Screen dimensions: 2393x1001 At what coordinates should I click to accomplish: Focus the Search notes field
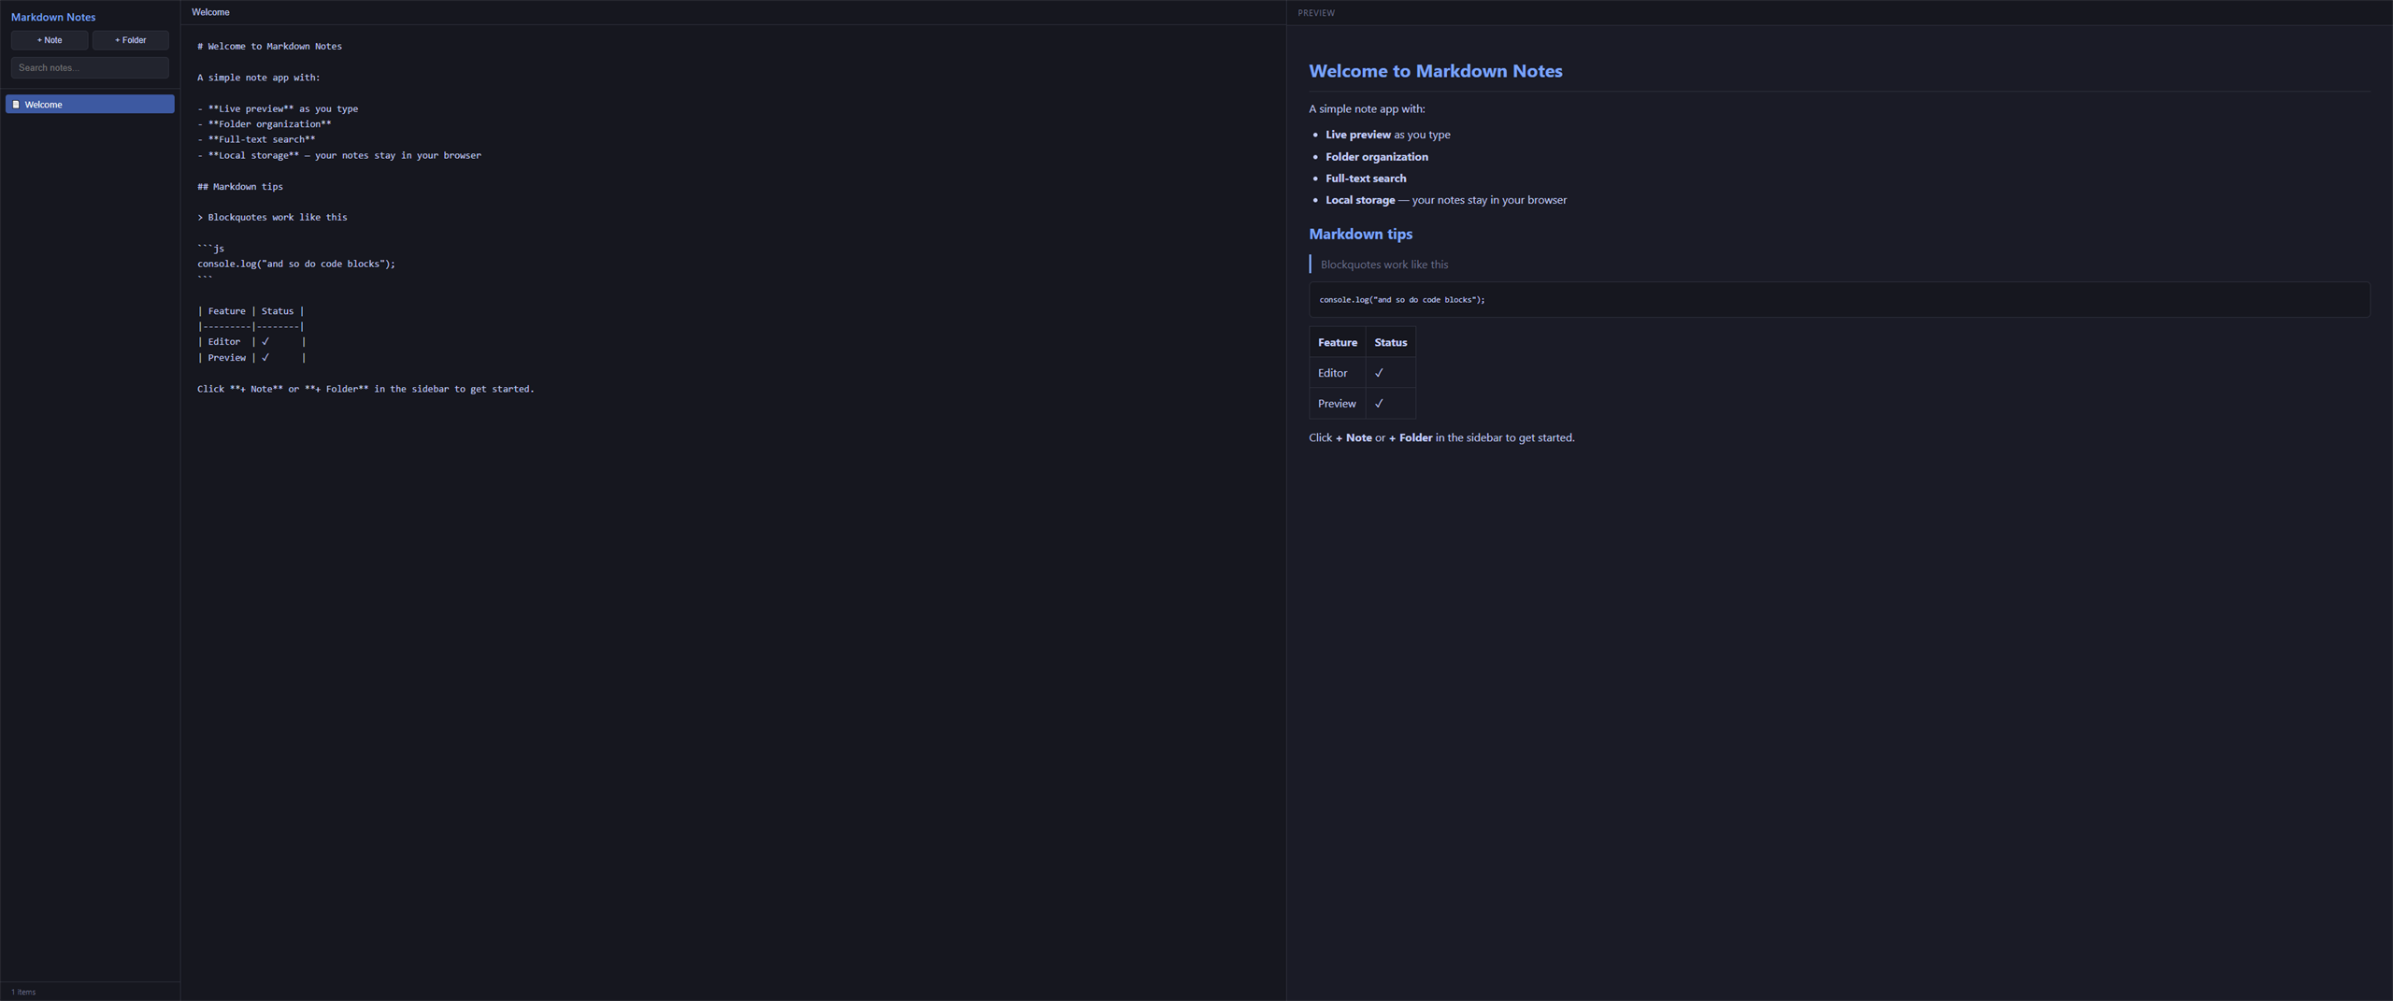pos(90,67)
